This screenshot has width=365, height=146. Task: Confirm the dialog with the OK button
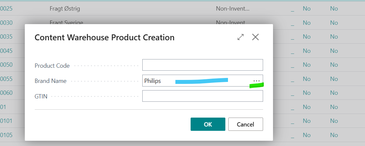pyautogui.click(x=208, y=124)
